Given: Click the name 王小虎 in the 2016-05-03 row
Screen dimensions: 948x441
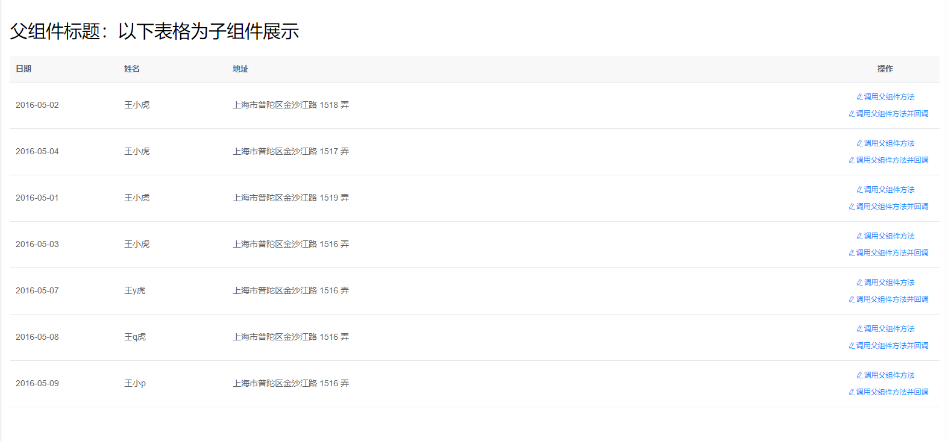Looking at the screenshot, I should [x=137, y=245].
